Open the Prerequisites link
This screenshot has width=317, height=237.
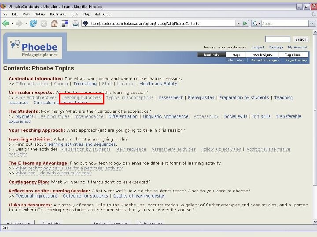click(x=201, y=97)
